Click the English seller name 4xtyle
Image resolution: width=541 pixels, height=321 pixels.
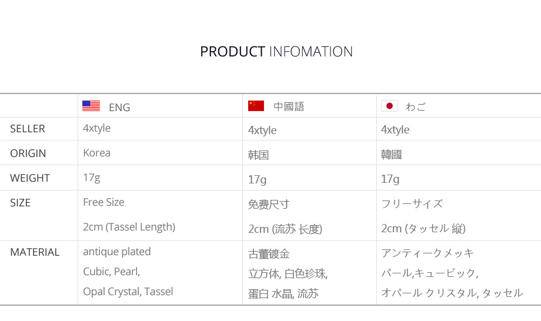[x=96, y=128]
